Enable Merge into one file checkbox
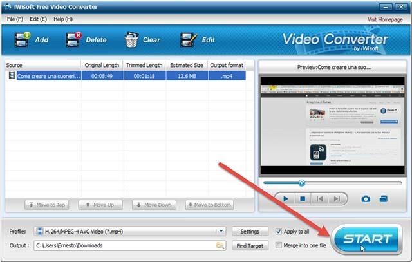Screen dimensions: 412x262 (278, 245)
